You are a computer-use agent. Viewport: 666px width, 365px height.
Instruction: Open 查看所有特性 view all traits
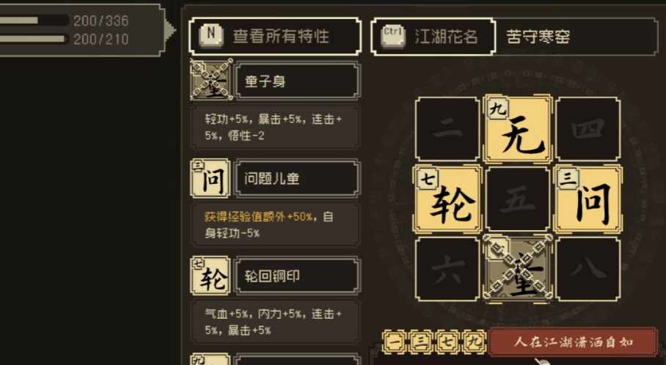click(275, 37)
